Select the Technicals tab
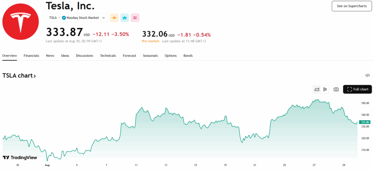373x171 pixels. click(108, 56)
